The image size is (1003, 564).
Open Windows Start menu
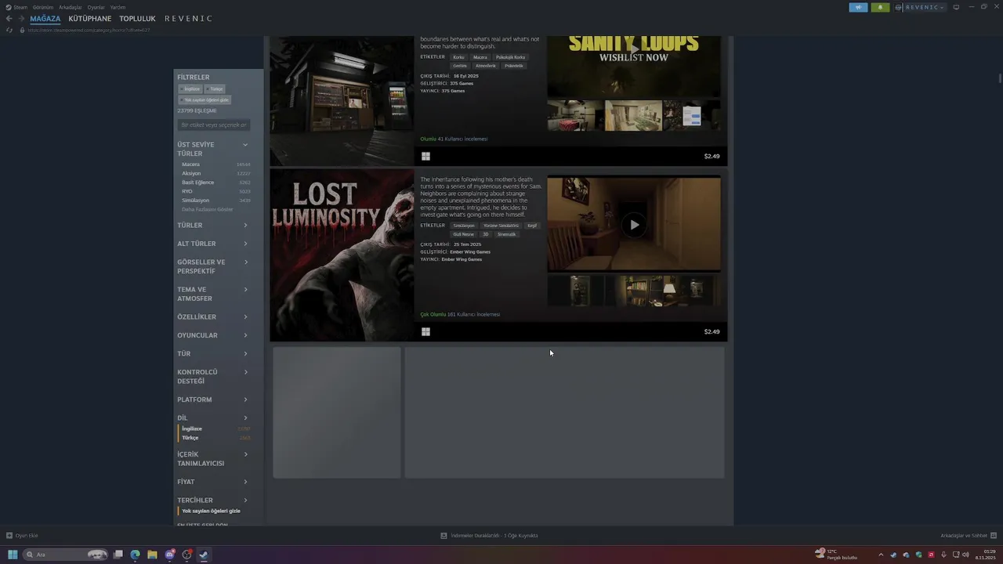coord(13,555)
